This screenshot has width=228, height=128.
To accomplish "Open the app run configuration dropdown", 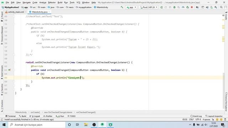I will coord(131,7).
